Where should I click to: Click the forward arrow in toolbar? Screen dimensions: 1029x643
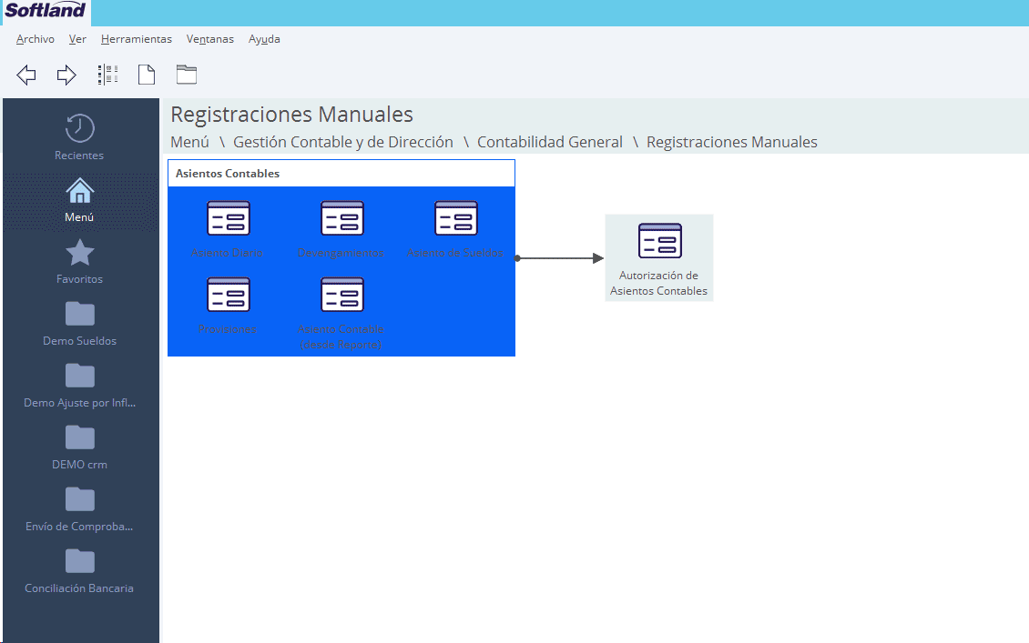66,75
